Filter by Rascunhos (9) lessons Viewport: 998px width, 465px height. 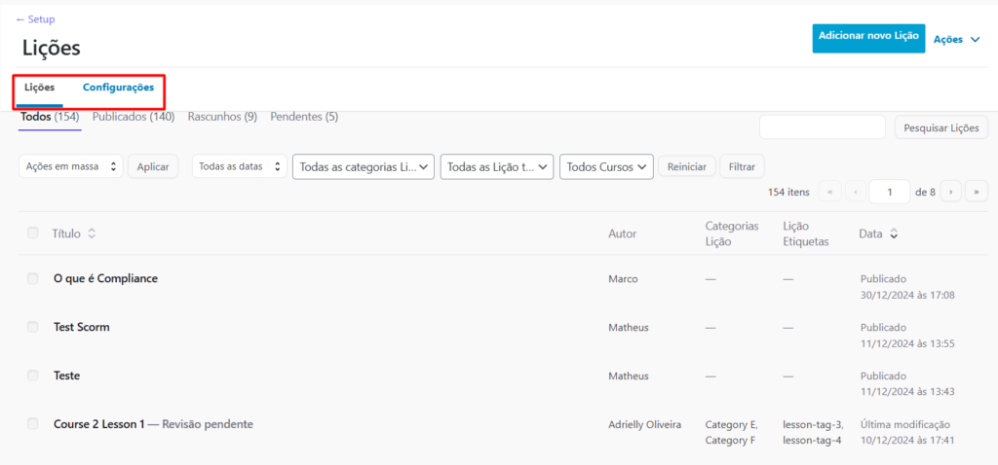click(222, 117)
